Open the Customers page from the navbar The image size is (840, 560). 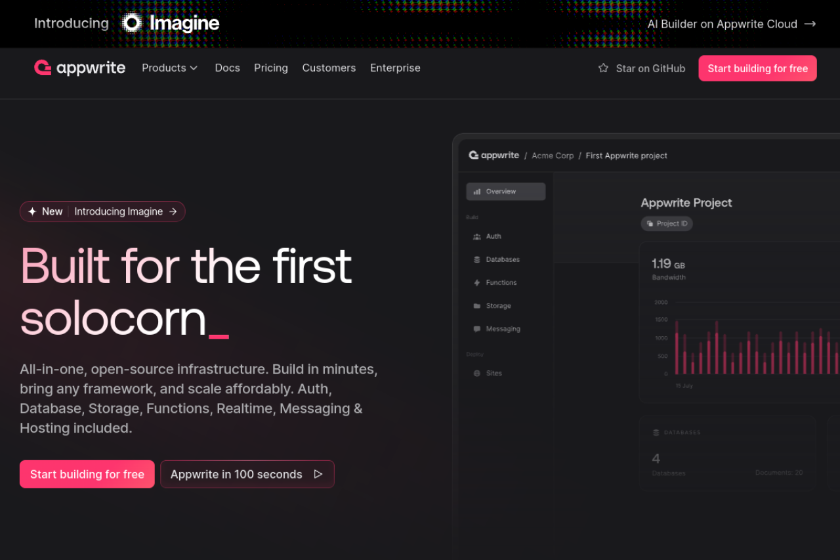(x=329, y=68)
